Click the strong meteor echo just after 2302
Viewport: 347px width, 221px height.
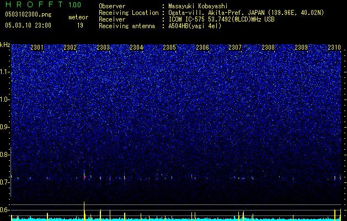click(84, 176)
